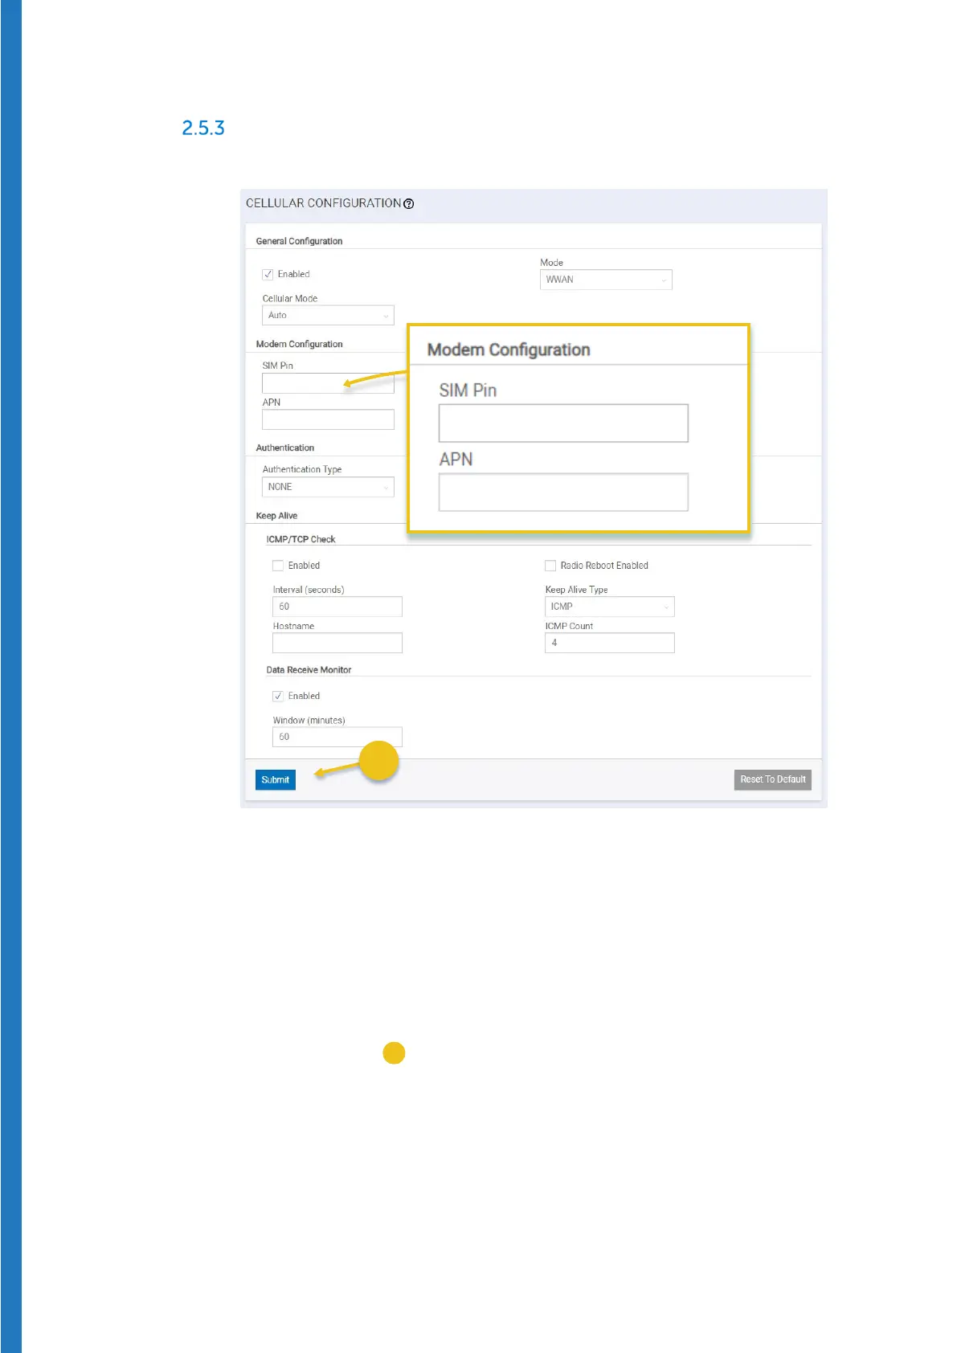Disable the Data Receive Monitor Enabled checkbox
Viewport: 957px width, 1353px height.
(278, 697)
